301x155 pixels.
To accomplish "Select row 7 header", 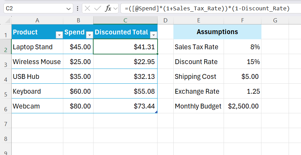I will (x=6, y=121).
